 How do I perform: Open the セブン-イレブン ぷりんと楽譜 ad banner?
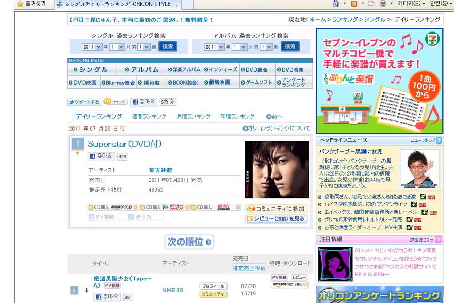pyautogui.click(x=380, y=81)
